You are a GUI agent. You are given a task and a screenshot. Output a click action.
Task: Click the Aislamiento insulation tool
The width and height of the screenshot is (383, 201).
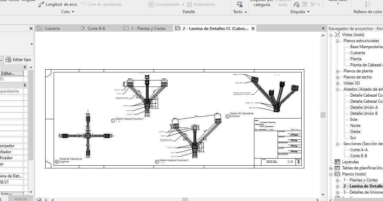click(x=201, y=4)
